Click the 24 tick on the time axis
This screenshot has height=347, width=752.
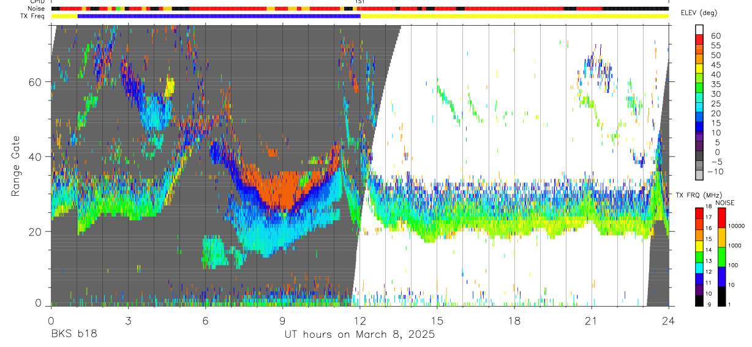pos(669,320)
